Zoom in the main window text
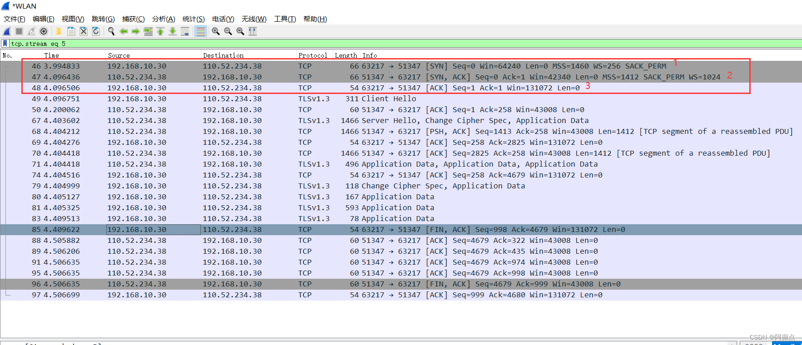The image size is (802, 345). [216, 31]
